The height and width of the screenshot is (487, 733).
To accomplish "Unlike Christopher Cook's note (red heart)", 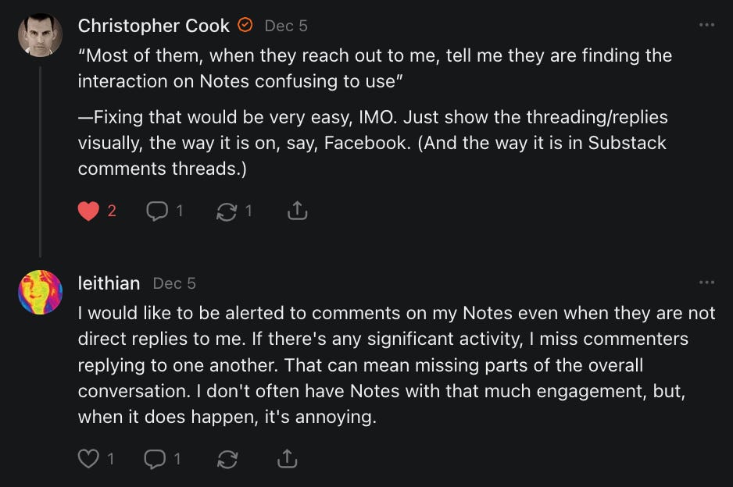I will [89, 211].
